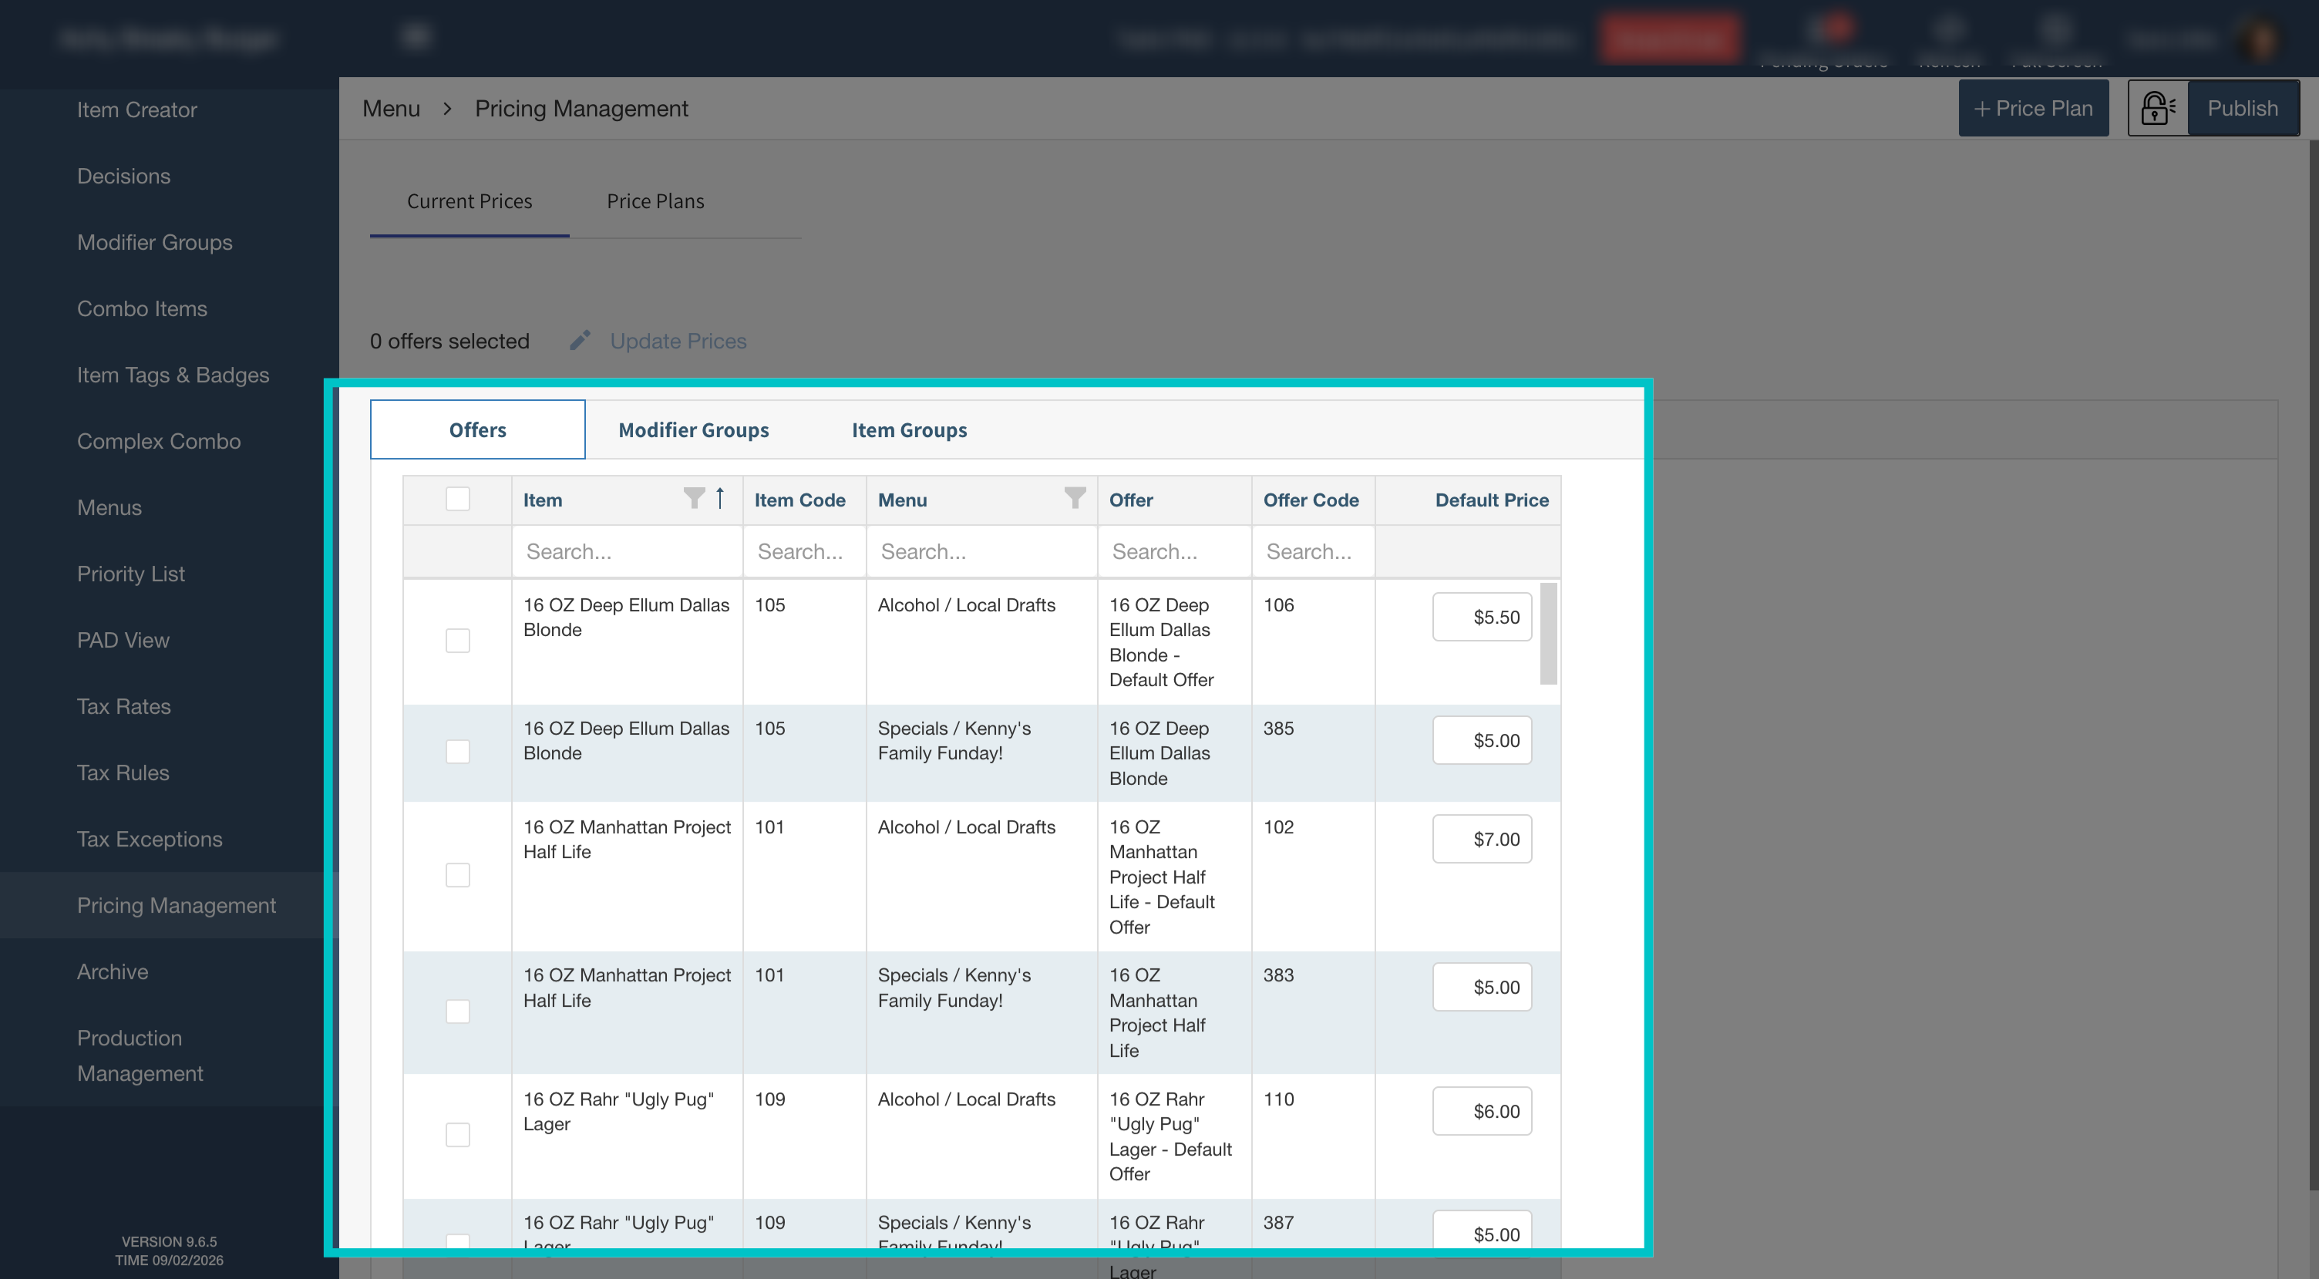Check the Dallas Blonde offer 106 row

[x=457, y=641]
